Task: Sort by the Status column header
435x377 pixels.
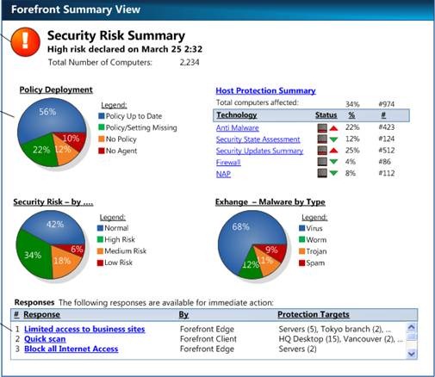Action: [326, 115]
